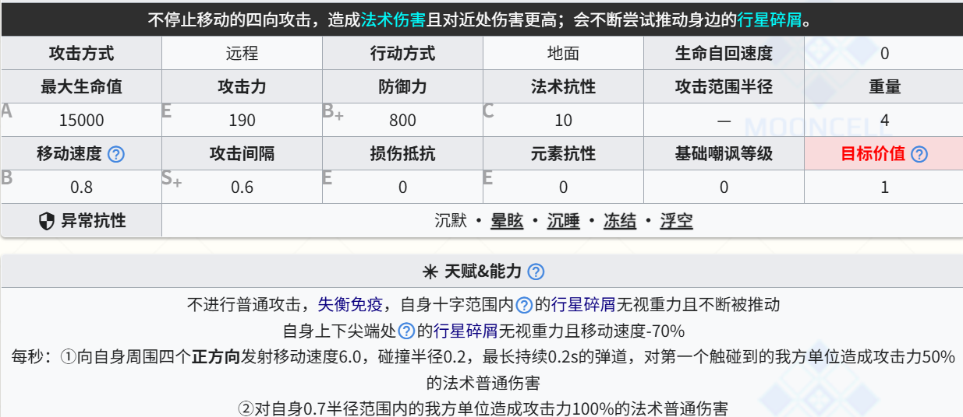Select the 行动方式 header cell
The height and width of the screenshot is (417, 963).
402,53
